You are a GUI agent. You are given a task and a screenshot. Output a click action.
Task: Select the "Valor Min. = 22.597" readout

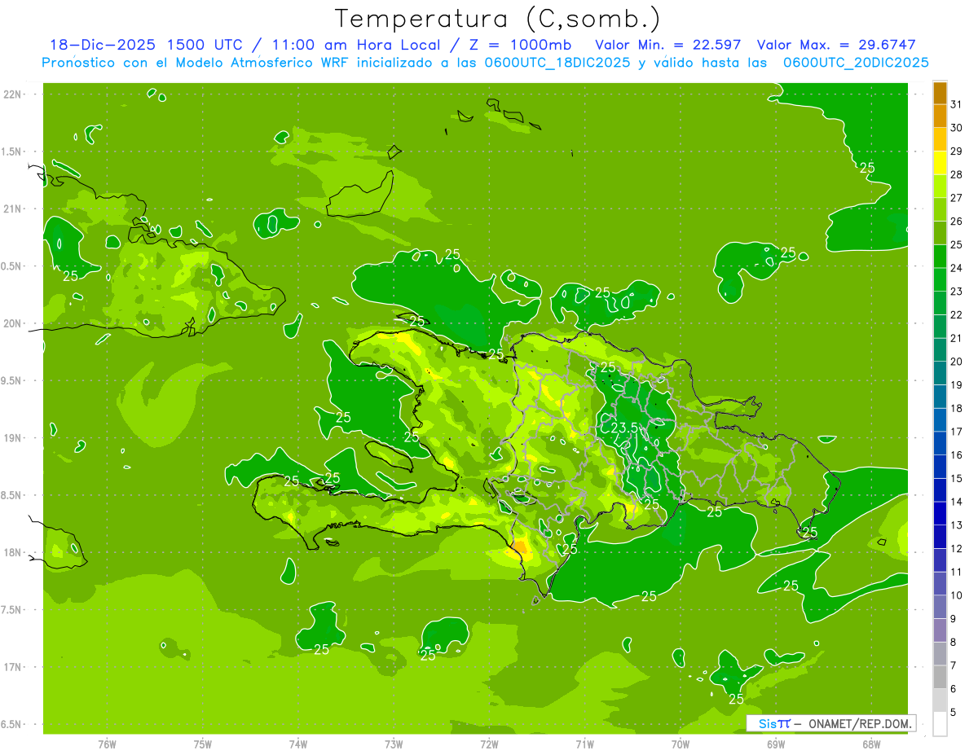coord(668,45)
